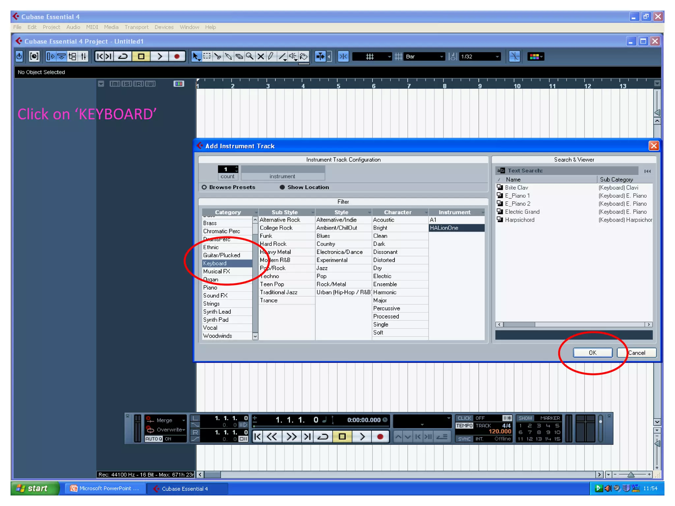
Task: Select the Play speaker tool
Action: pos(293,57)
